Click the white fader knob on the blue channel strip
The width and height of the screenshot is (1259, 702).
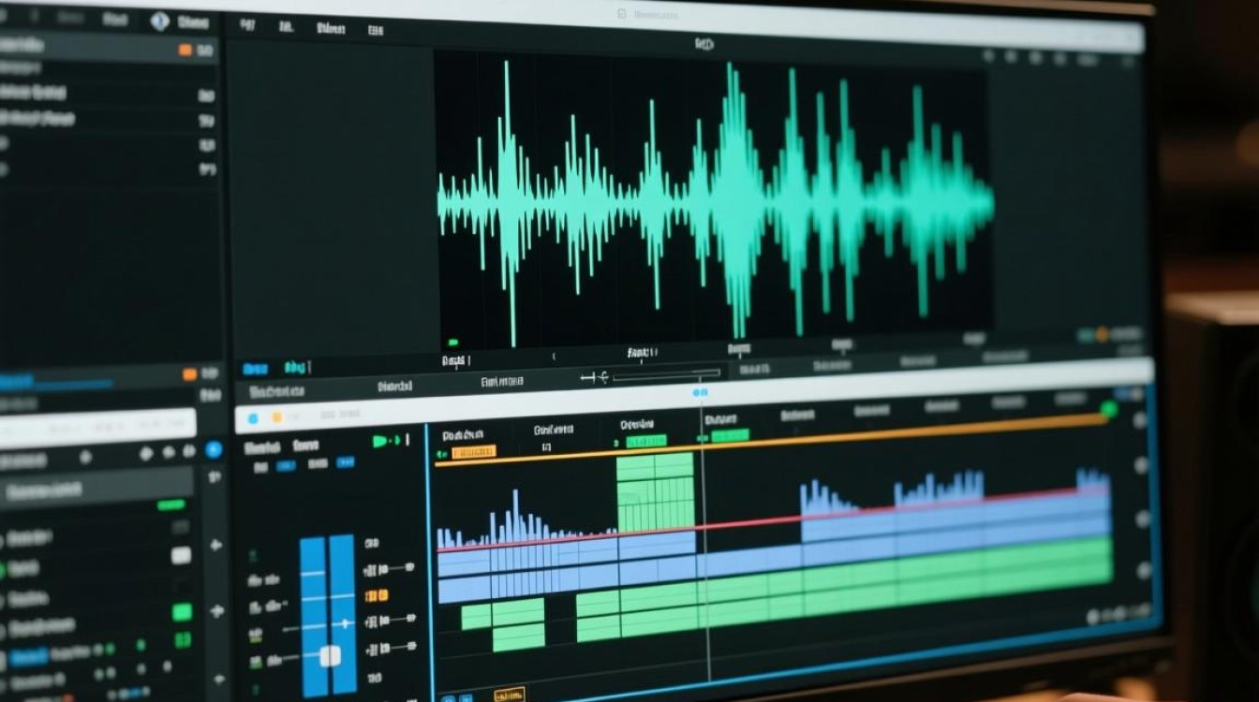330,655
